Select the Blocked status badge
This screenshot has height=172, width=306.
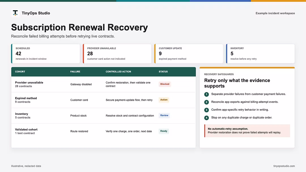coord(165,84)
